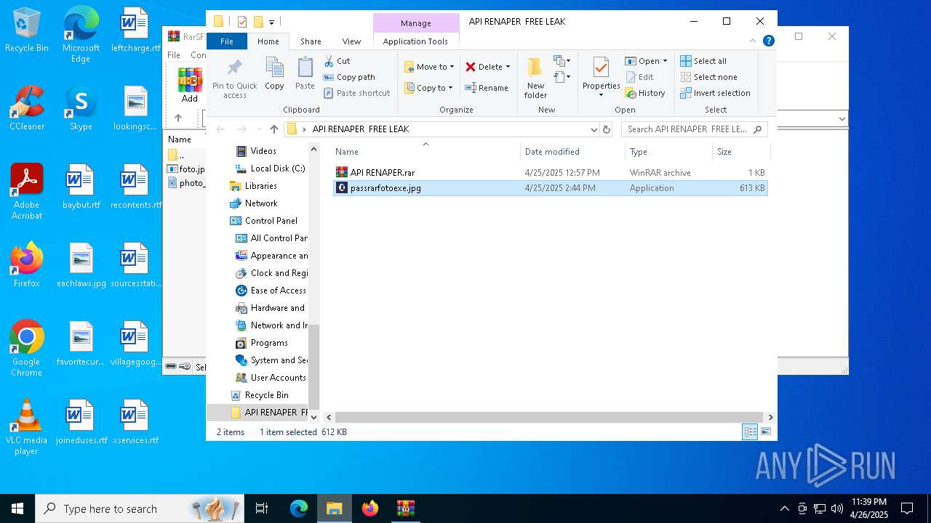Create a New folder
Screen dimensions: 931x523
coord(535,78)
